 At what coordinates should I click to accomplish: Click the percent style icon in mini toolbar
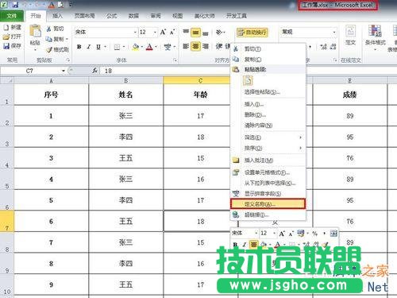[x=314, y=234]
